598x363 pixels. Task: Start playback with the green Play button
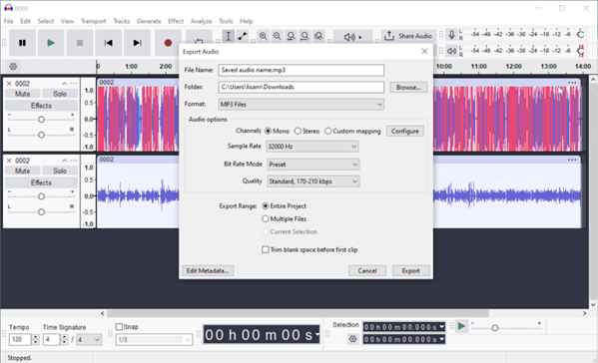(51, 43)
